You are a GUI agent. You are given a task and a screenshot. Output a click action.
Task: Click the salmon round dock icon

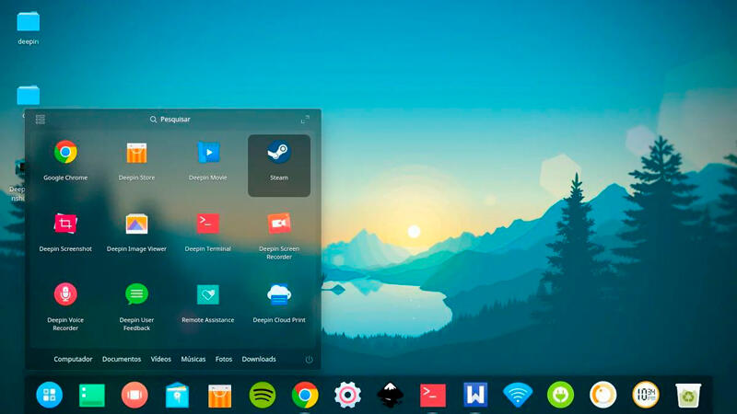[135, 395]
